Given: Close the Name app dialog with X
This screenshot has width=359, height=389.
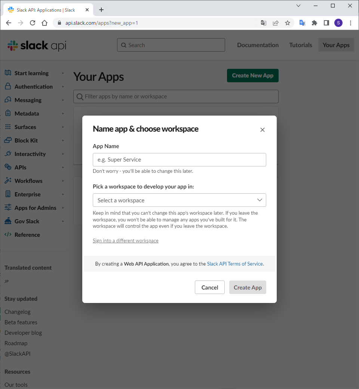Looking at the screenshot, I should (x=263, y=130).
